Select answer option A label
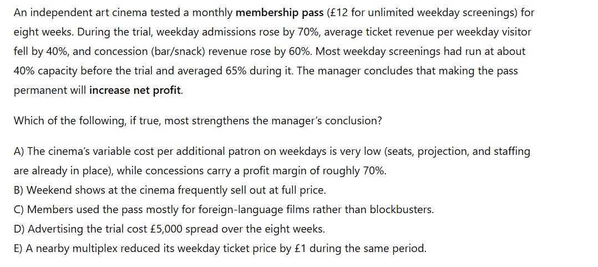598x267 pixels. (x=19, y=152)
